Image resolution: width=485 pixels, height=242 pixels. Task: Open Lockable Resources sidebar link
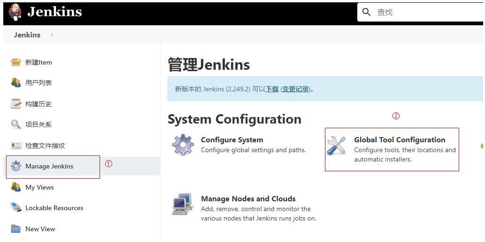54,208
